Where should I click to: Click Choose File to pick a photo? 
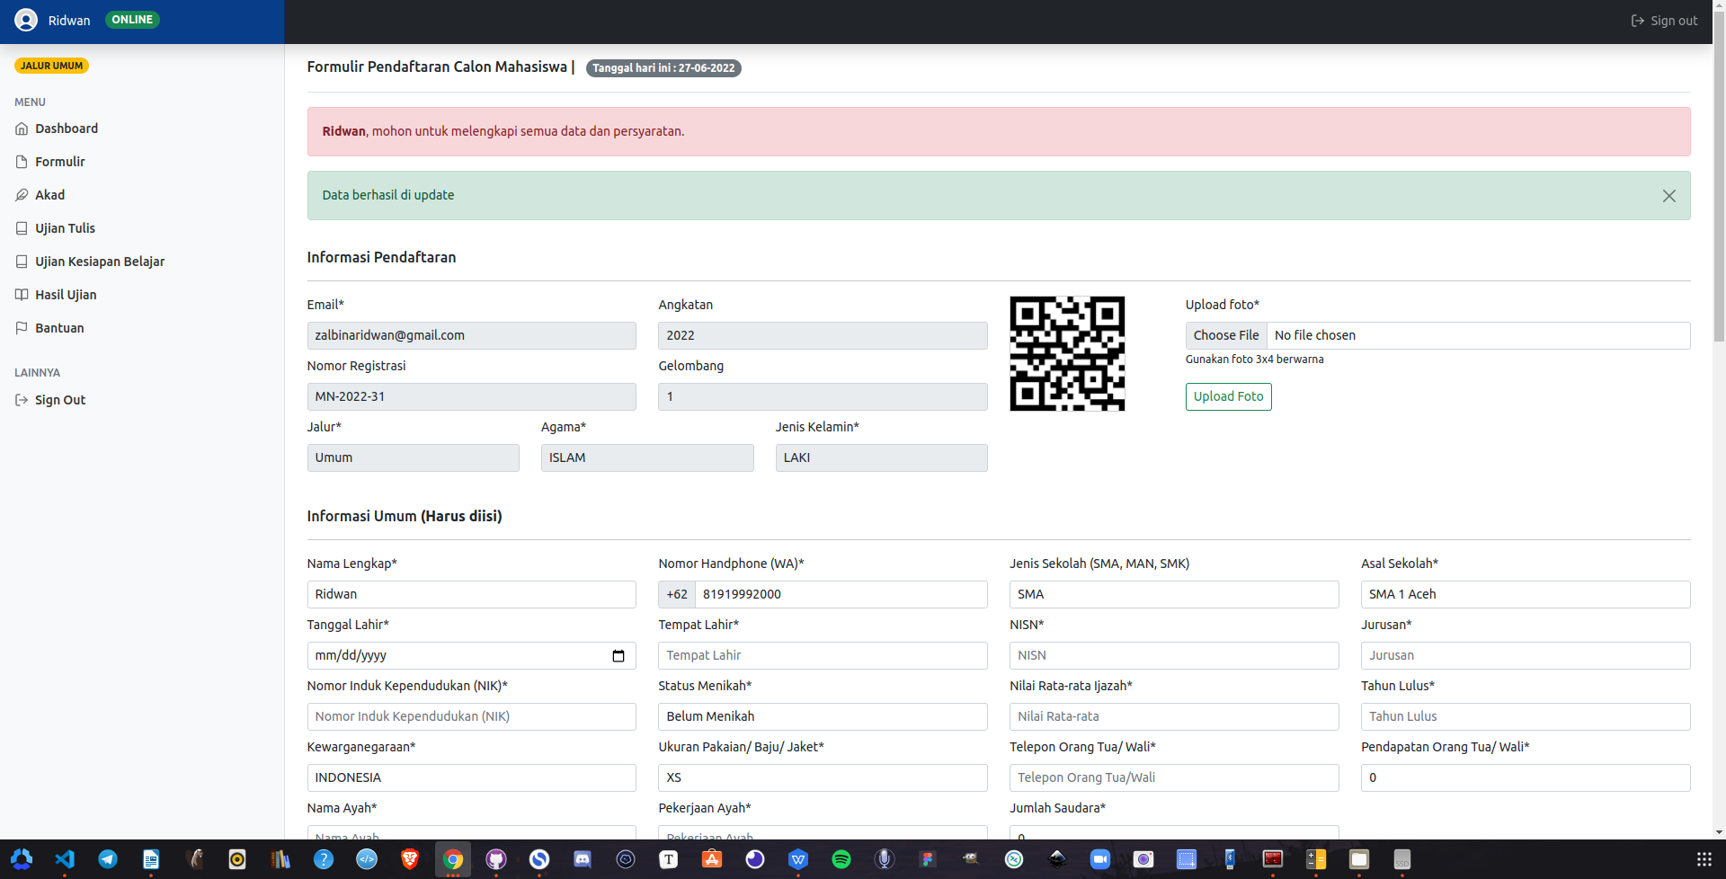[x=1225, y=336]
